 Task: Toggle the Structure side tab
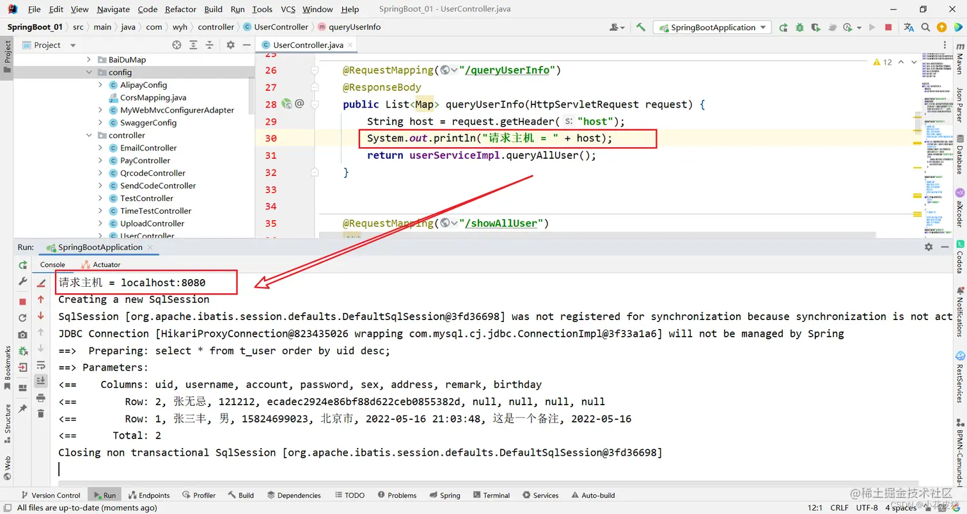[8, 423]
